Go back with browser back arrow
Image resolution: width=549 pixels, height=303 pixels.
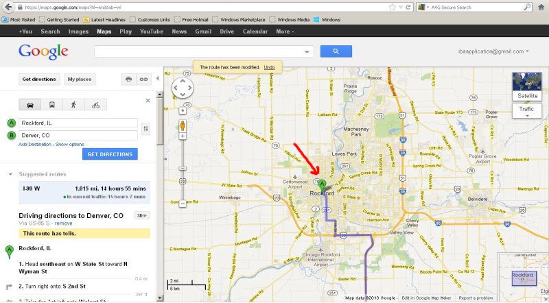pos(8,7)
